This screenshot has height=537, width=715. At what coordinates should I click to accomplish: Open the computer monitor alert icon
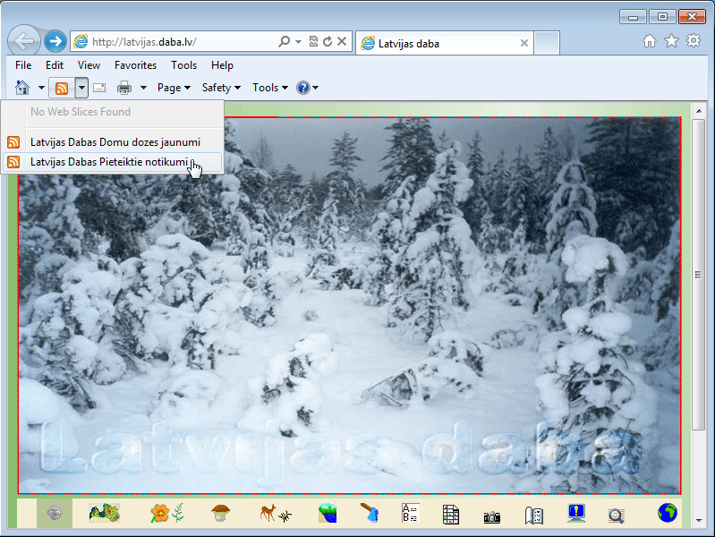click(x=576, y=513)
